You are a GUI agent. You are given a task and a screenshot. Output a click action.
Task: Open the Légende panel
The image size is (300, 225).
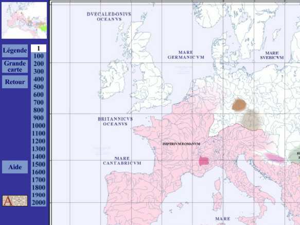(15, 51)
